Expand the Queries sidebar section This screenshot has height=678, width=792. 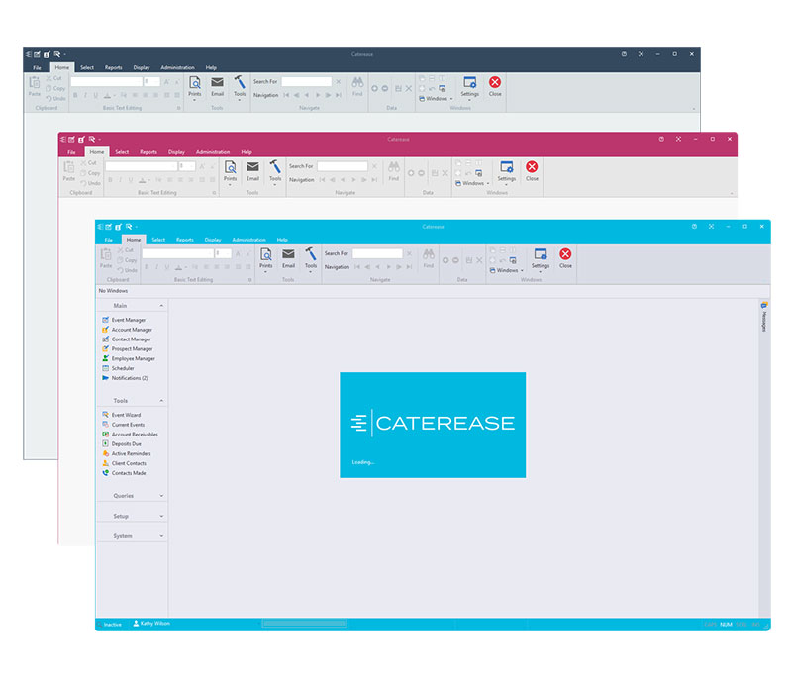pos(161,496)
